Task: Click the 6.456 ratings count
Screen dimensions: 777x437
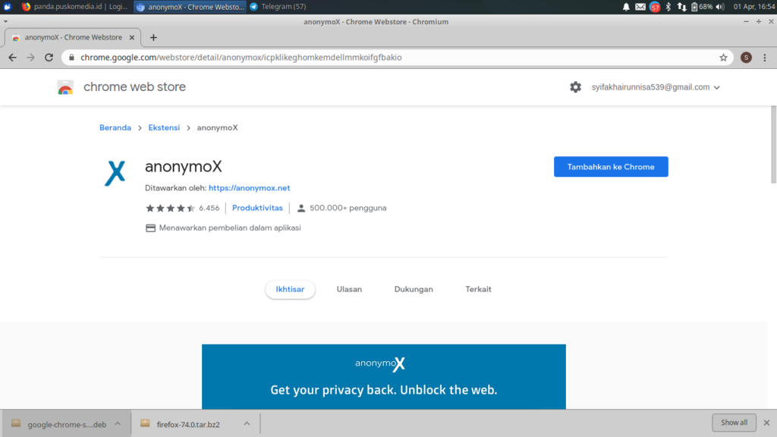Action: point(209,208)
